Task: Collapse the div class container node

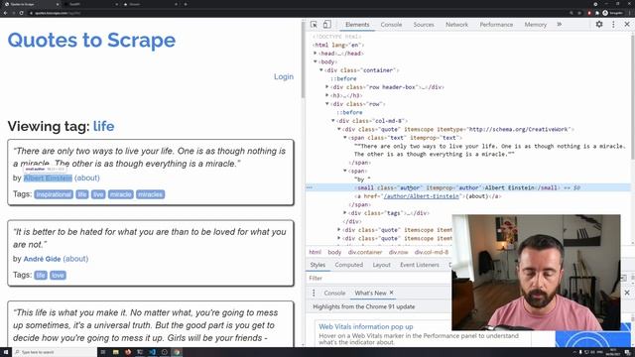Action: coord(321,70)
